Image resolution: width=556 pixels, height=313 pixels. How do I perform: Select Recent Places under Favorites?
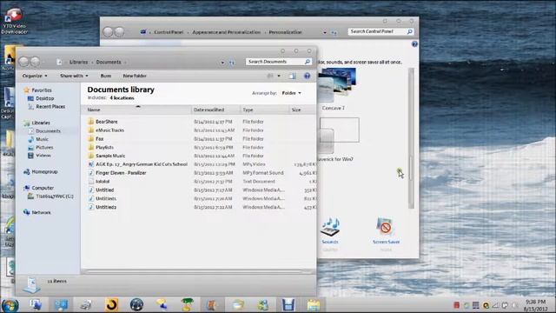pyautogui.click(x=46, y=106)
